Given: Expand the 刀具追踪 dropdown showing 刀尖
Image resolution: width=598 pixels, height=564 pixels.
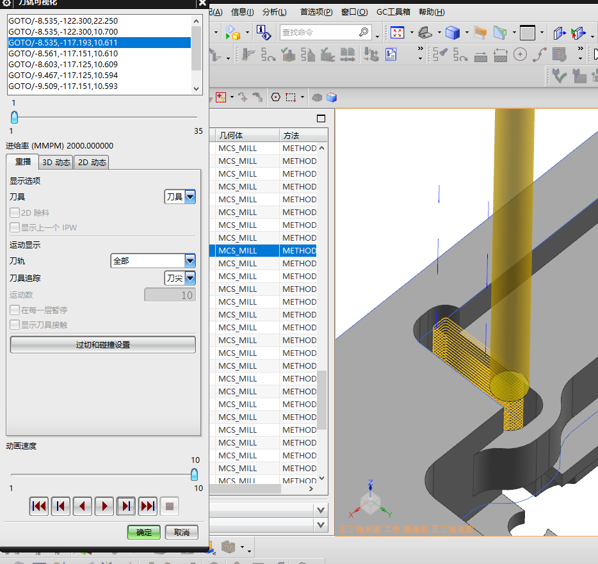Looking at the screenshot, I should coord(190,278).
